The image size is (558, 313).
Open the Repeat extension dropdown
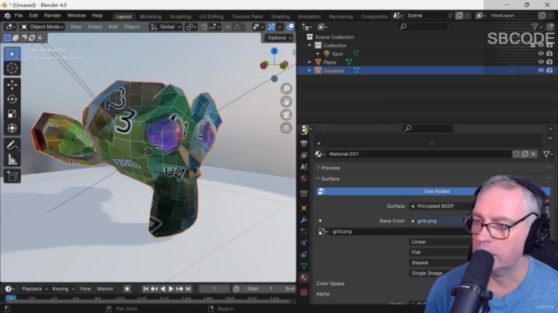pyautogui.click(x=439, y=263)
